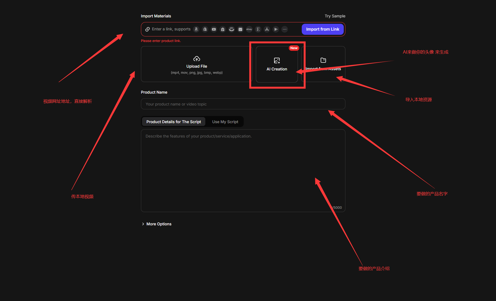This screenshot has height=301, width=496.
Task: Click the eBay icon
Action: 249,29
